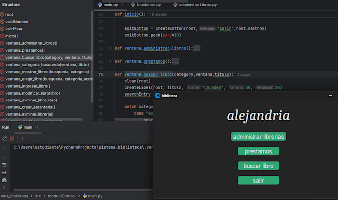Image resolution: width=338 pixels, height=200 pixels.
Task: Select ventana_eliminar_libreria() in Structure
Action: tap(29, 114)
